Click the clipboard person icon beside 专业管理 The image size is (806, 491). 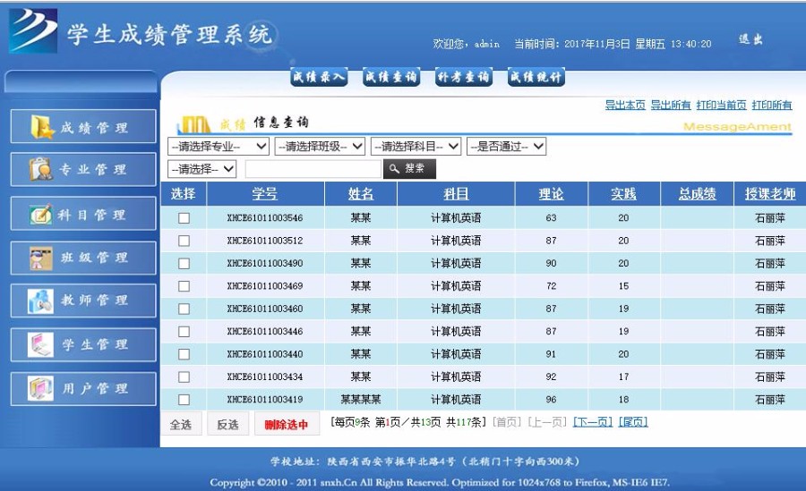tap(41, 169)
